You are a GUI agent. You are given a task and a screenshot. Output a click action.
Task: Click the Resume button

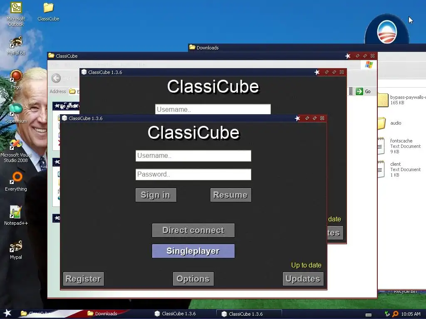click(230, 195)
